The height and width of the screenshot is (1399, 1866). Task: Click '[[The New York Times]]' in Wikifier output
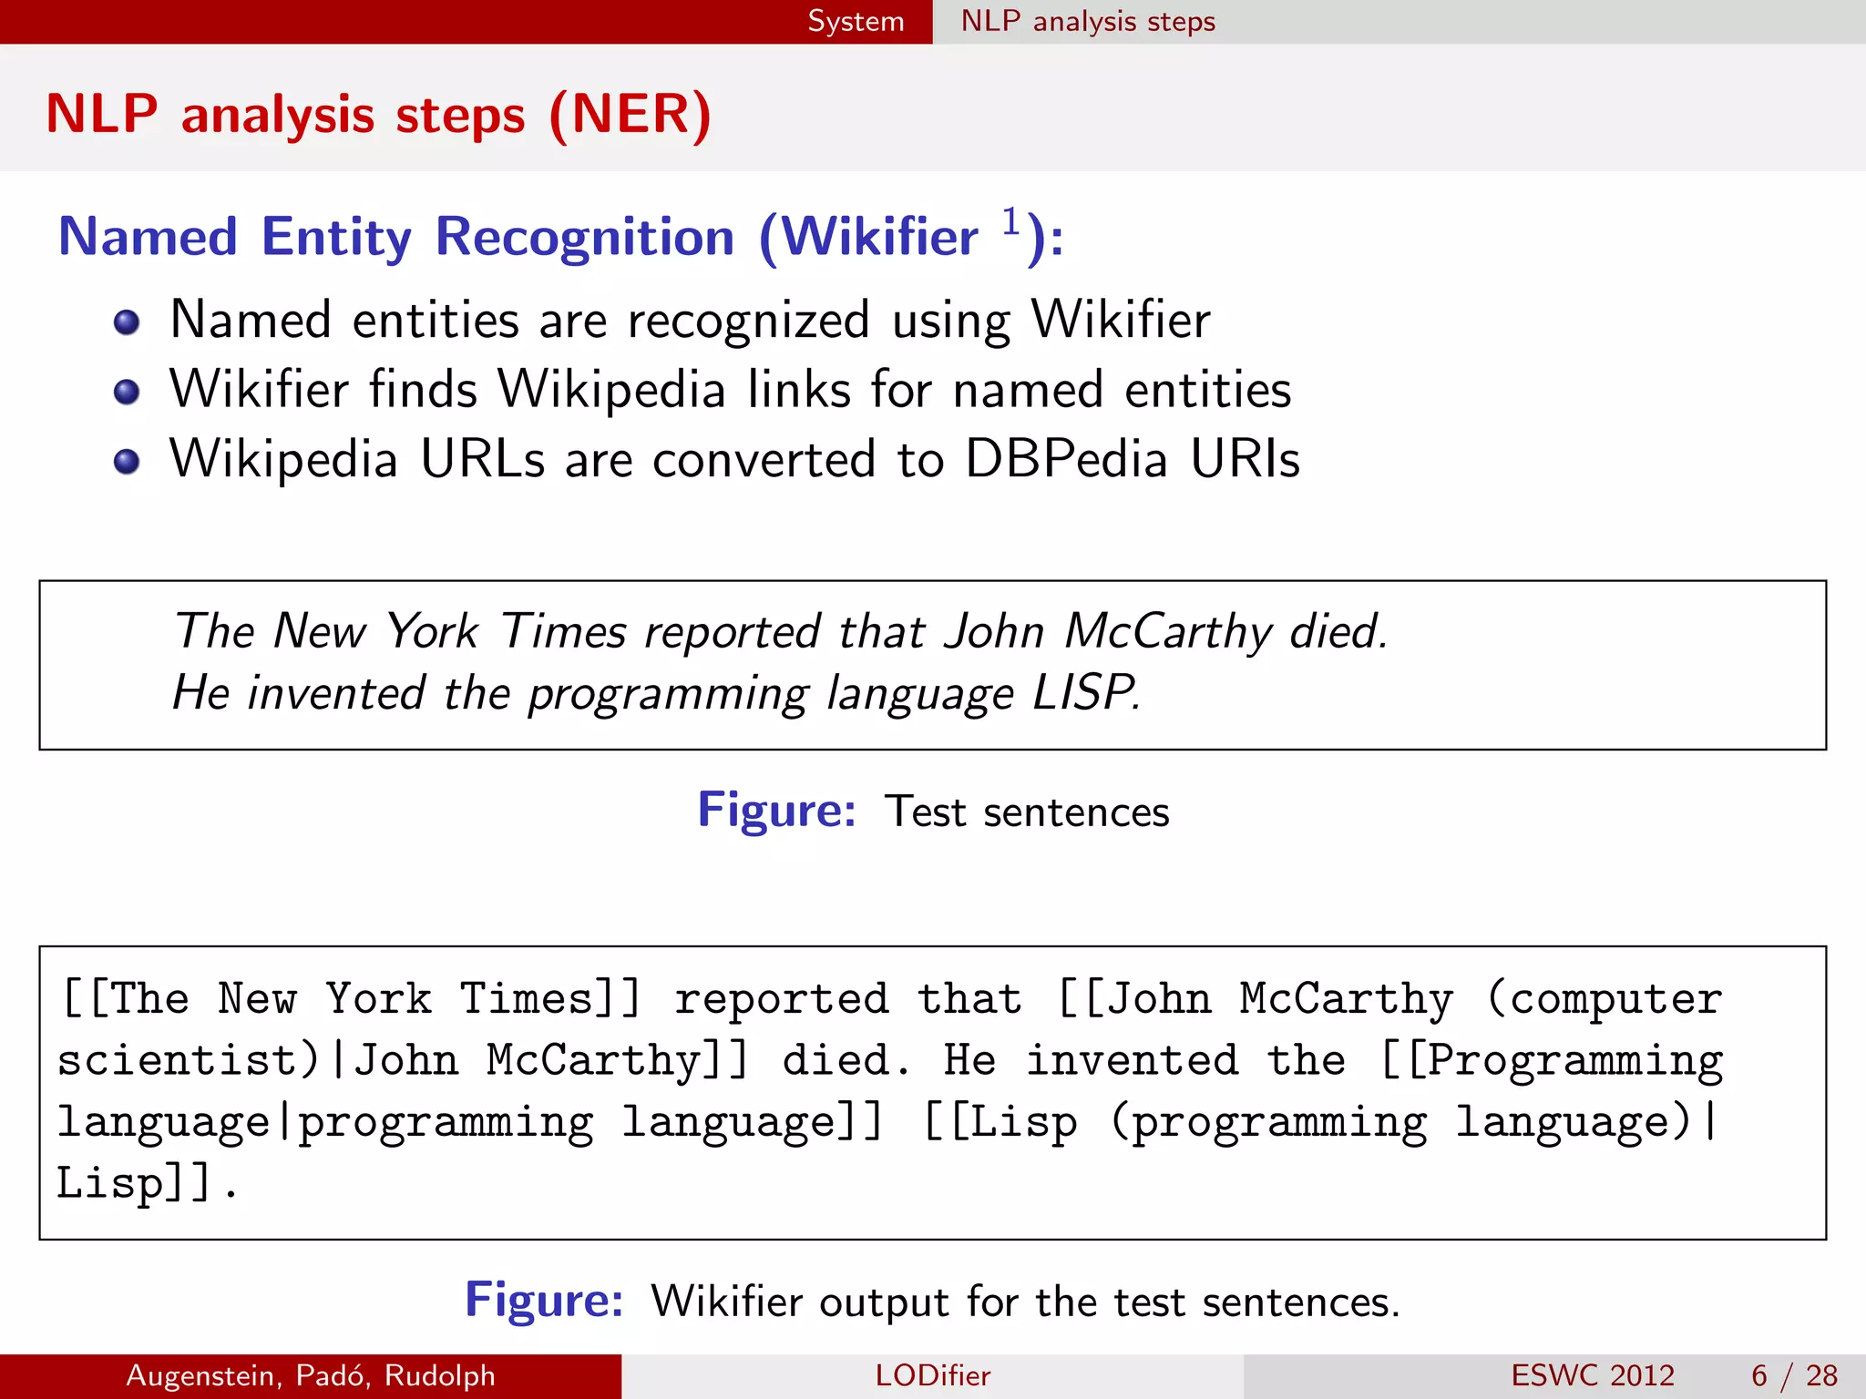pos(352,999)
